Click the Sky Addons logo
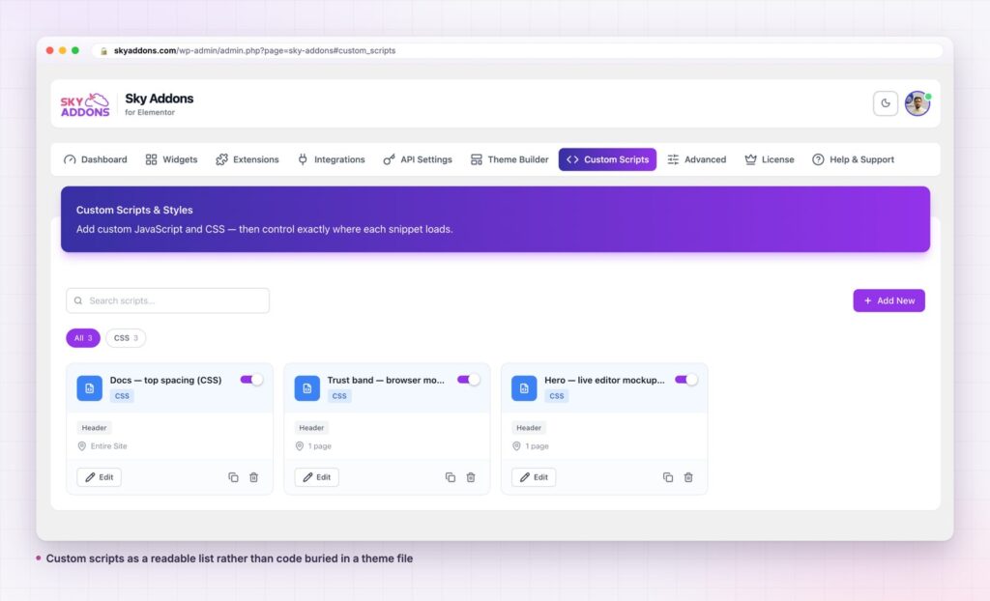 (85, 104)
